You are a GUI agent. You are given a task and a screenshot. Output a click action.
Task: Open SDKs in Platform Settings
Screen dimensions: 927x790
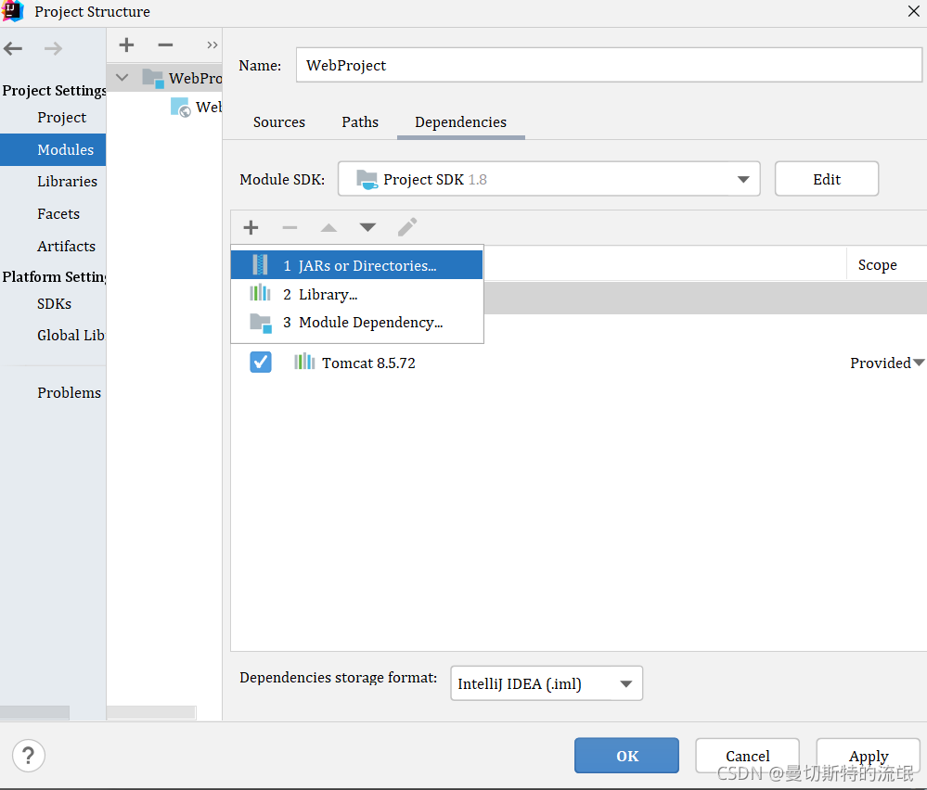pyautogui.click(x=53, y=304)
